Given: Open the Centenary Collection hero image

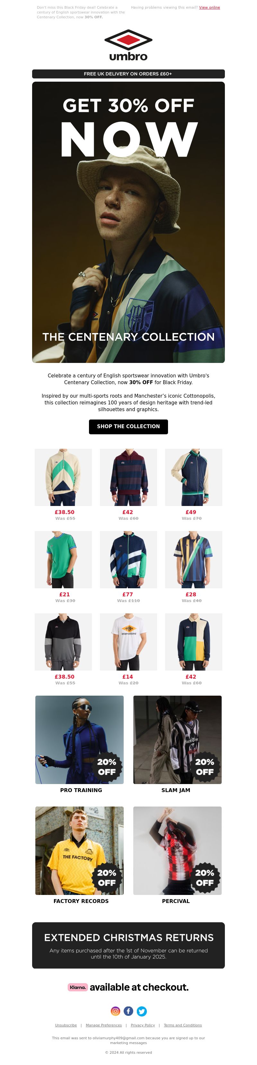Looking at the screenshot, I should tap(128, 222).
